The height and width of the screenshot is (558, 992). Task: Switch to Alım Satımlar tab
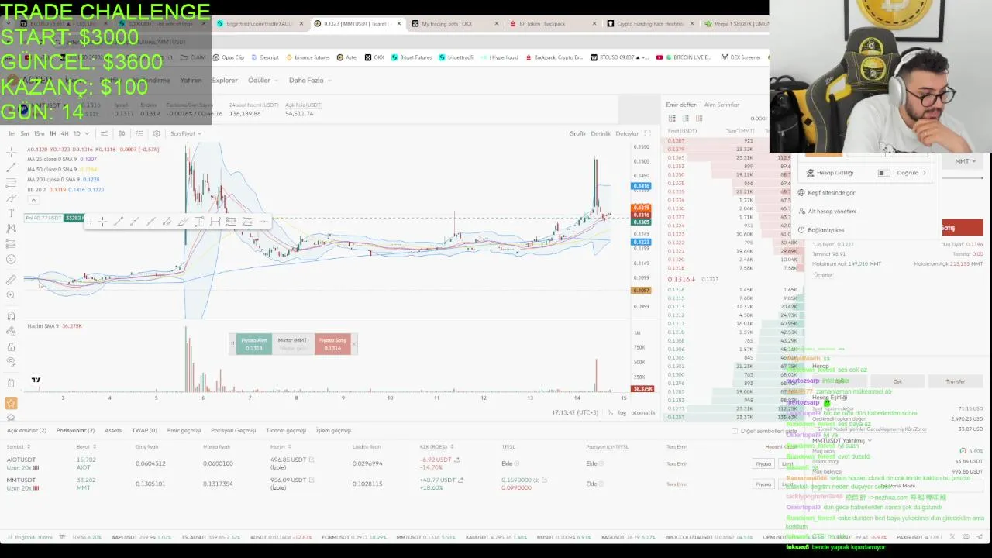tap(722, 105)
